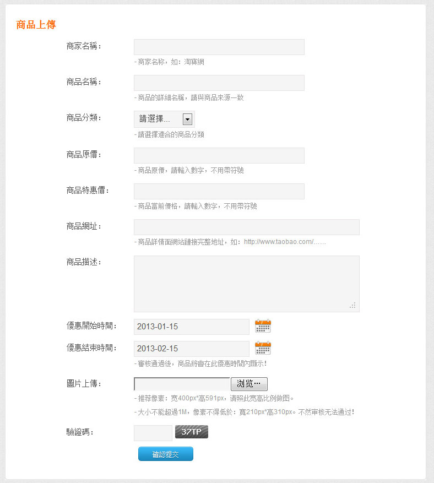Open the calendar picker for 優惠結束時間
The image size is (434, 483).
(263, 348)
